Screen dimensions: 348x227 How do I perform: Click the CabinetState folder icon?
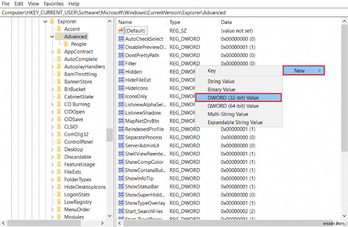tap(59, 97)
